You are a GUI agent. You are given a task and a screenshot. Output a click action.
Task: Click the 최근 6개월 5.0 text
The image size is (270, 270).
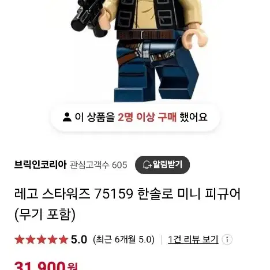123,239
